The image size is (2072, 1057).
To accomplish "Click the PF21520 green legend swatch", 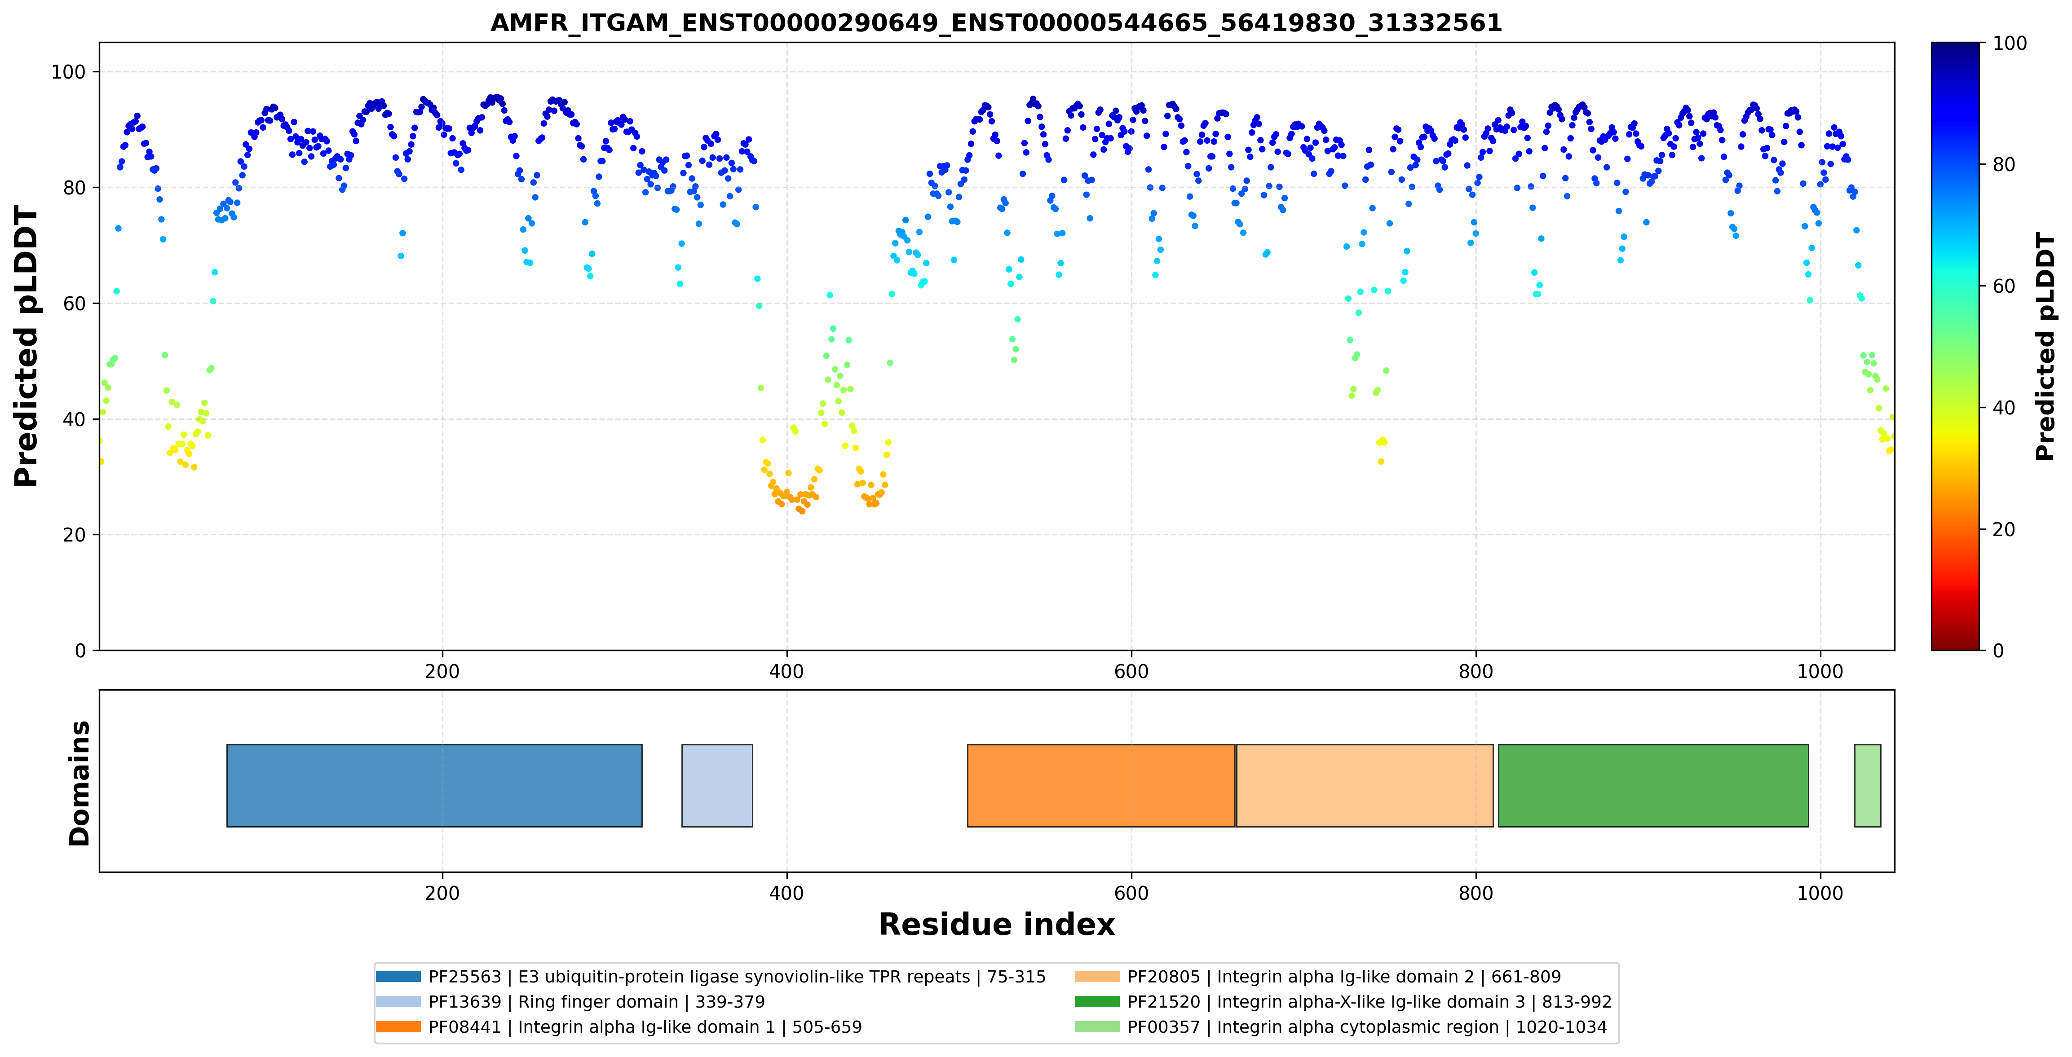I will pyautogui.click(x=1097, y=1001).
